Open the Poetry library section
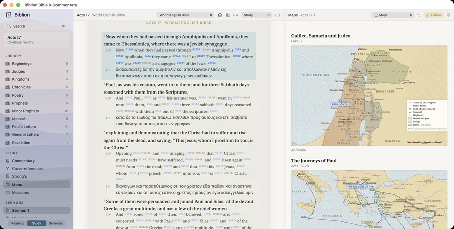Image resolution: width=454 pixels, height=229 pixels. [36, 95]
